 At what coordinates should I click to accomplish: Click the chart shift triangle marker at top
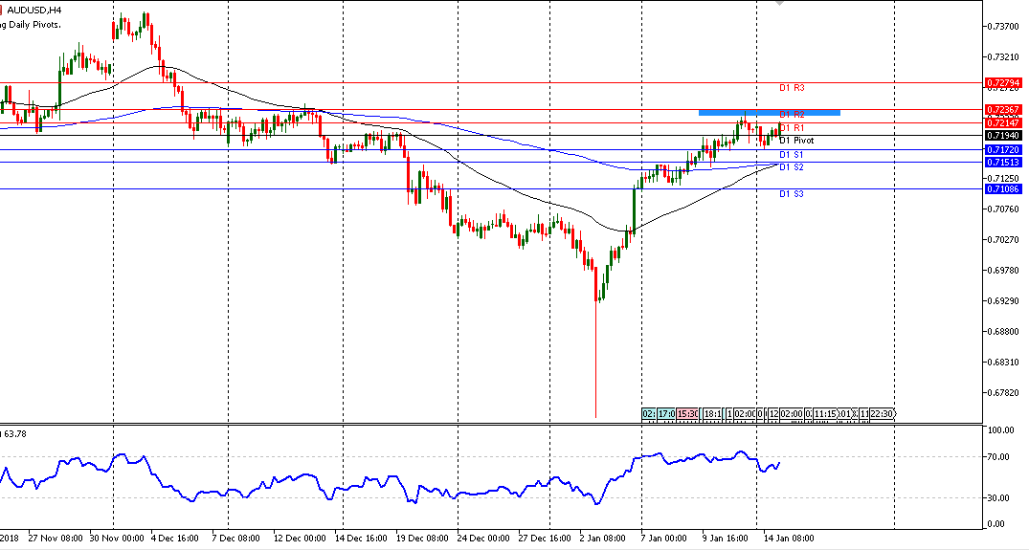778,4
